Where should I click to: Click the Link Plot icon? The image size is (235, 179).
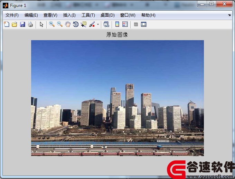pyautogui.click(x=106, y=24)
